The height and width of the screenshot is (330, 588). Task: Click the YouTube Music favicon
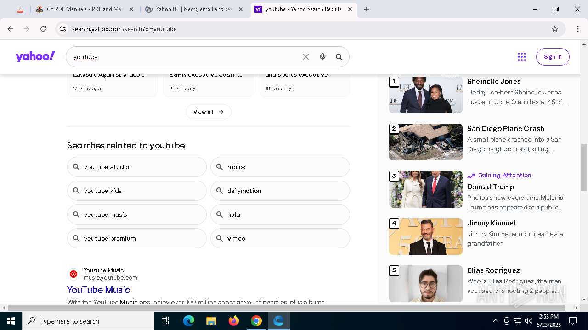coord(73,274)
